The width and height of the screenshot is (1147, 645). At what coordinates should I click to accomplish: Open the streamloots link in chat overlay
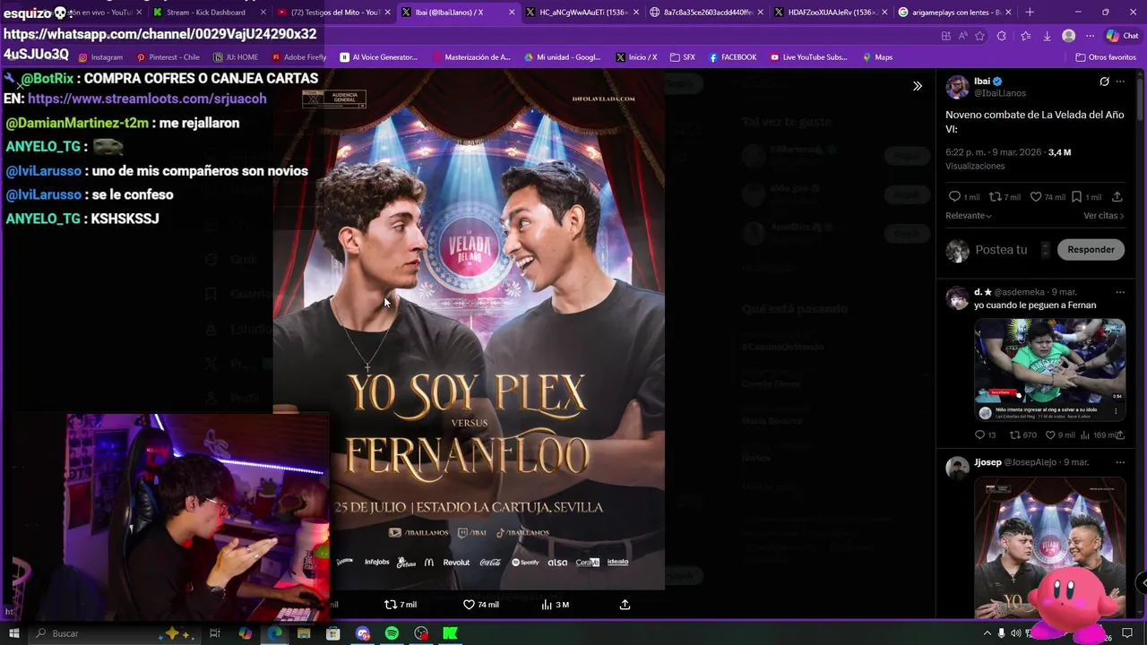click(147, 99)
